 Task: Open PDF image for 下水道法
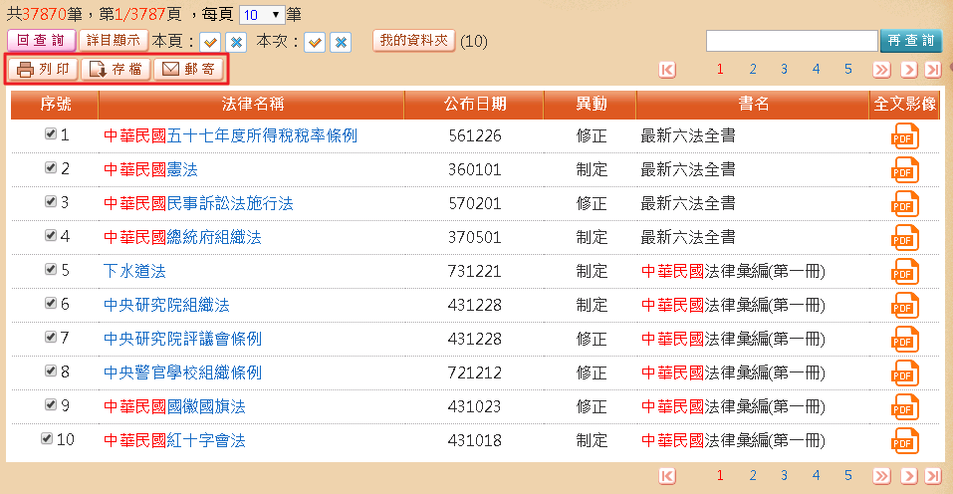[905, 272]
